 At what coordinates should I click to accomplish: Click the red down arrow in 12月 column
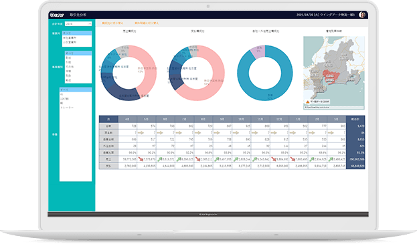(x=274, y=159)
